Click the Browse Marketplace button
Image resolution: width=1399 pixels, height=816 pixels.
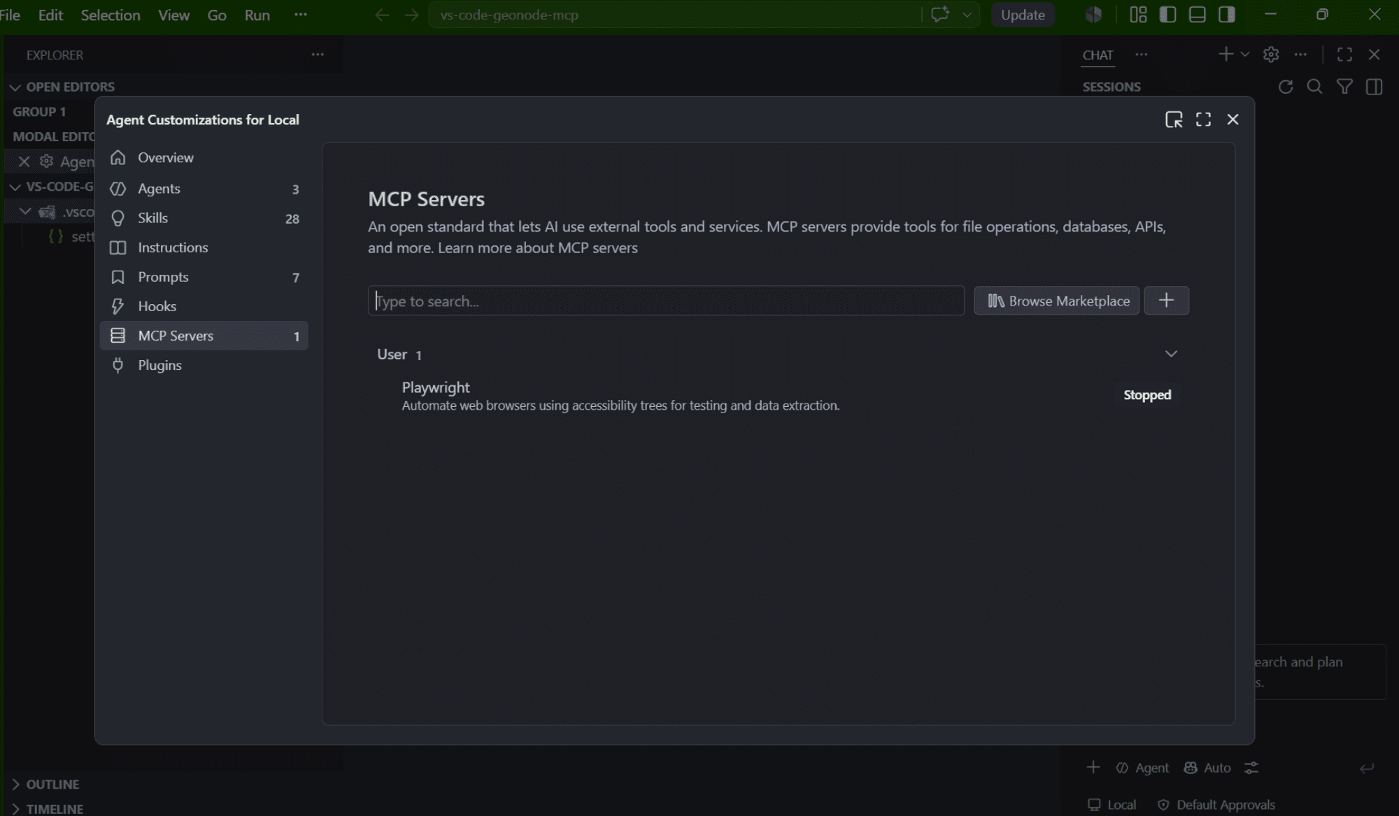click(1056, 301)
